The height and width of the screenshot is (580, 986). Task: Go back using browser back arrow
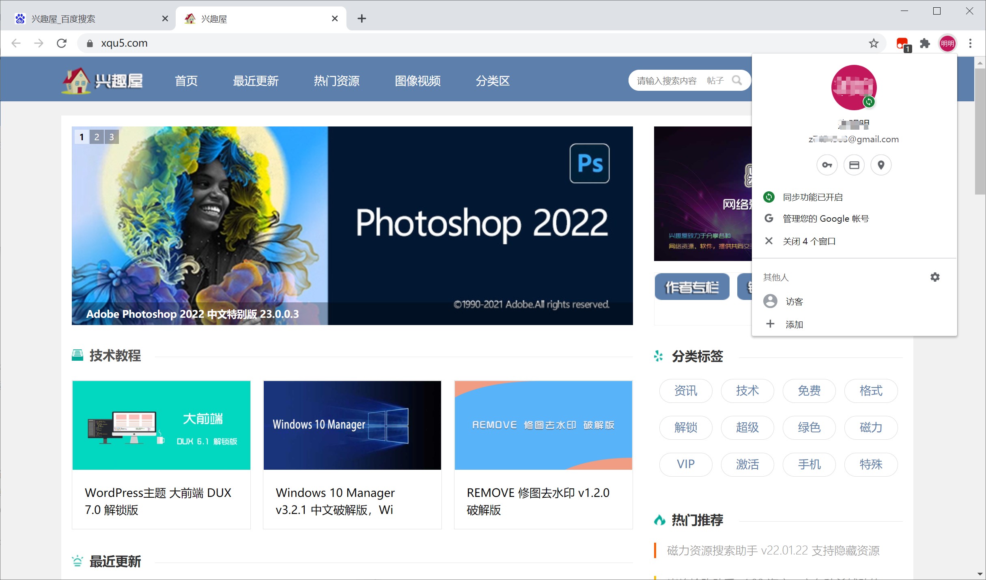pyautogui.click(x=16, y=43)
